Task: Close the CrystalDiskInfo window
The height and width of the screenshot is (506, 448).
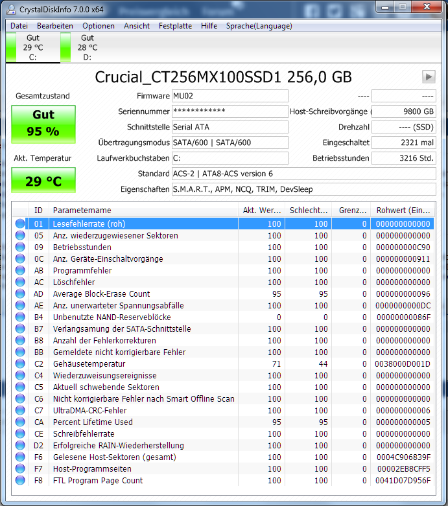Action: [427, 6]
